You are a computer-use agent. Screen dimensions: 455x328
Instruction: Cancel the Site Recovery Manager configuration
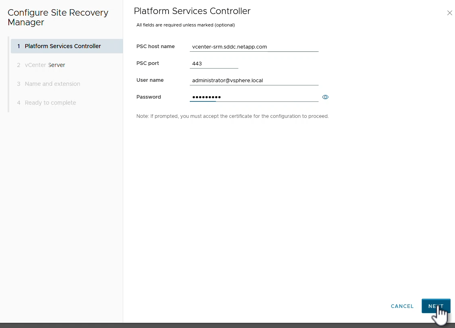[402, 306]
